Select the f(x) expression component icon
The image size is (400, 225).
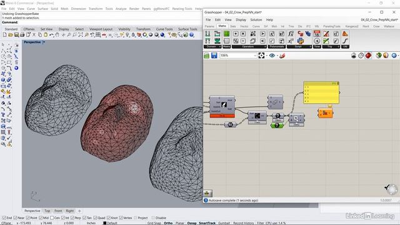tap(291, 34)
